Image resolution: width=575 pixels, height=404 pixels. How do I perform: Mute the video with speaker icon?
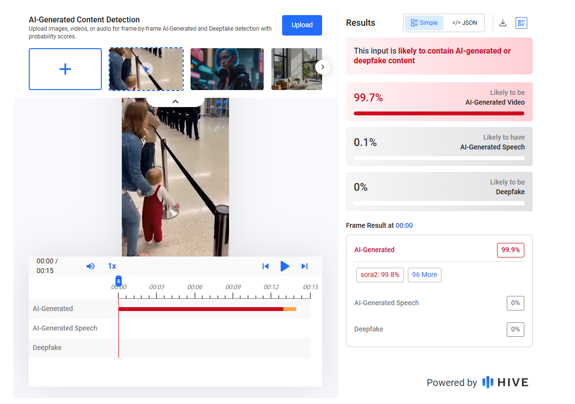[x=91, y=266]
